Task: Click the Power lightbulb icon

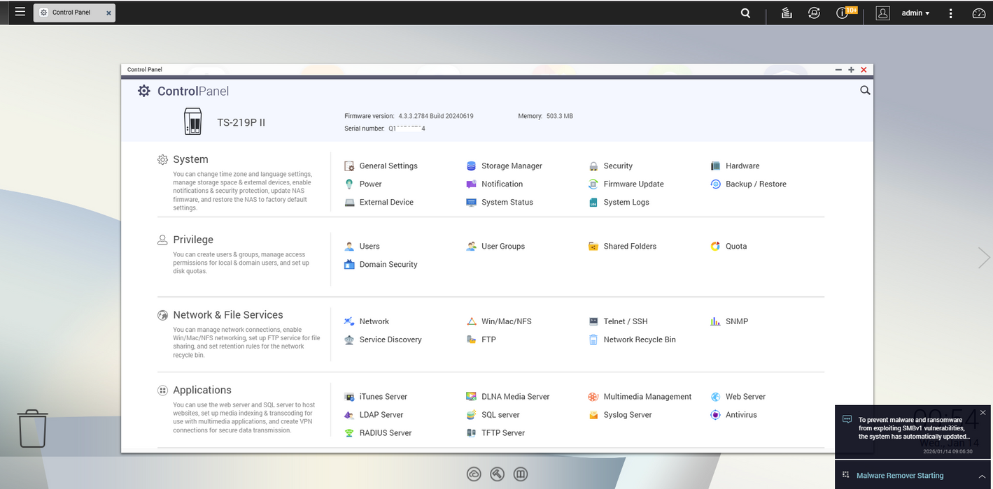Action: tap(349, 184)
